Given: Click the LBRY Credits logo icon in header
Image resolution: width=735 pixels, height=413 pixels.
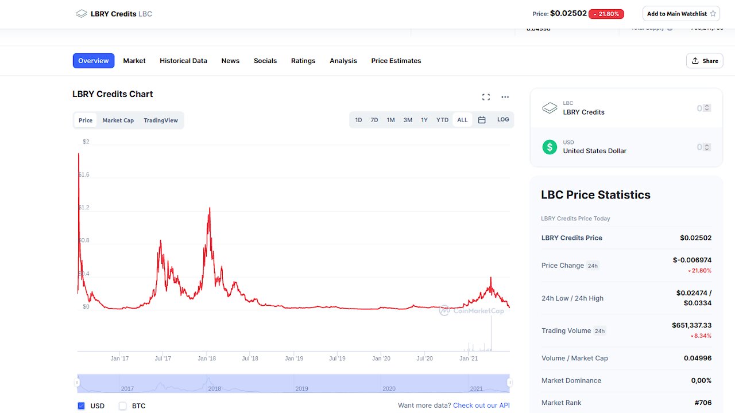Looking at the screenshot, I should pyautogui.click(x=82, y=13).
